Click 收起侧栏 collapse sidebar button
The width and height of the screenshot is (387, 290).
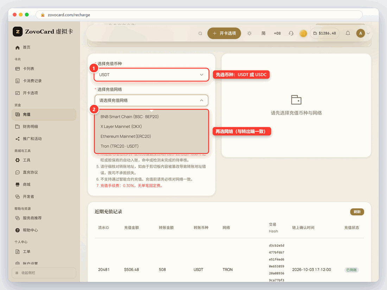[x=44, y=273]
